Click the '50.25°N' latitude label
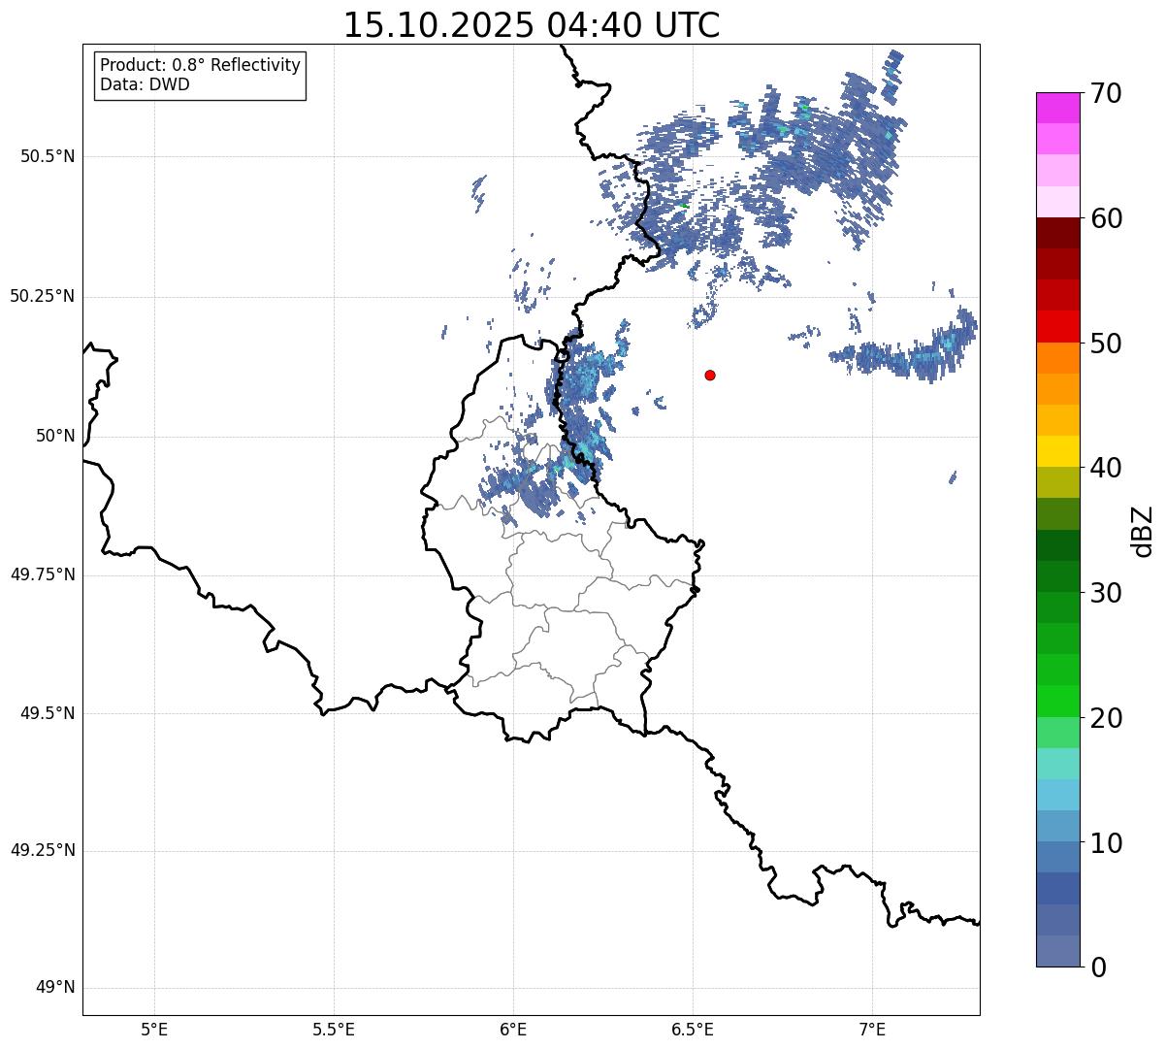The height and width of the screenshot is (1049, 1166). (42, 296)
